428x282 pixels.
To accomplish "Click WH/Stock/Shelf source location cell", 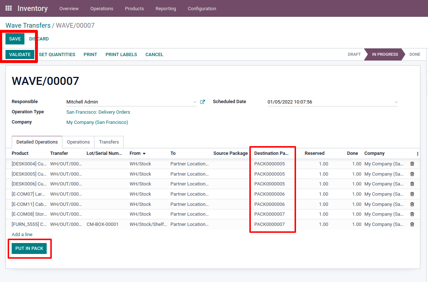I will (148, 224).
